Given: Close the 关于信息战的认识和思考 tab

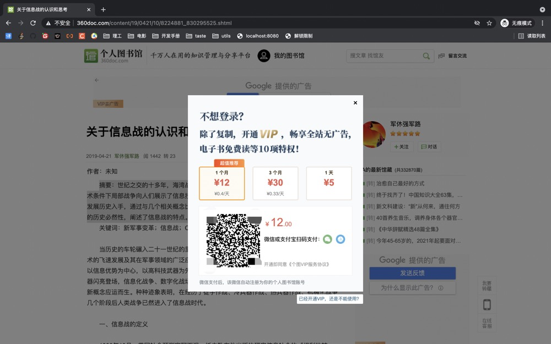Looking at the screenshot, I should coord(89,9).
